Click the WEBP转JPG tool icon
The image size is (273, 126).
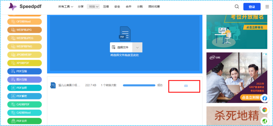[x=13, y=30]
